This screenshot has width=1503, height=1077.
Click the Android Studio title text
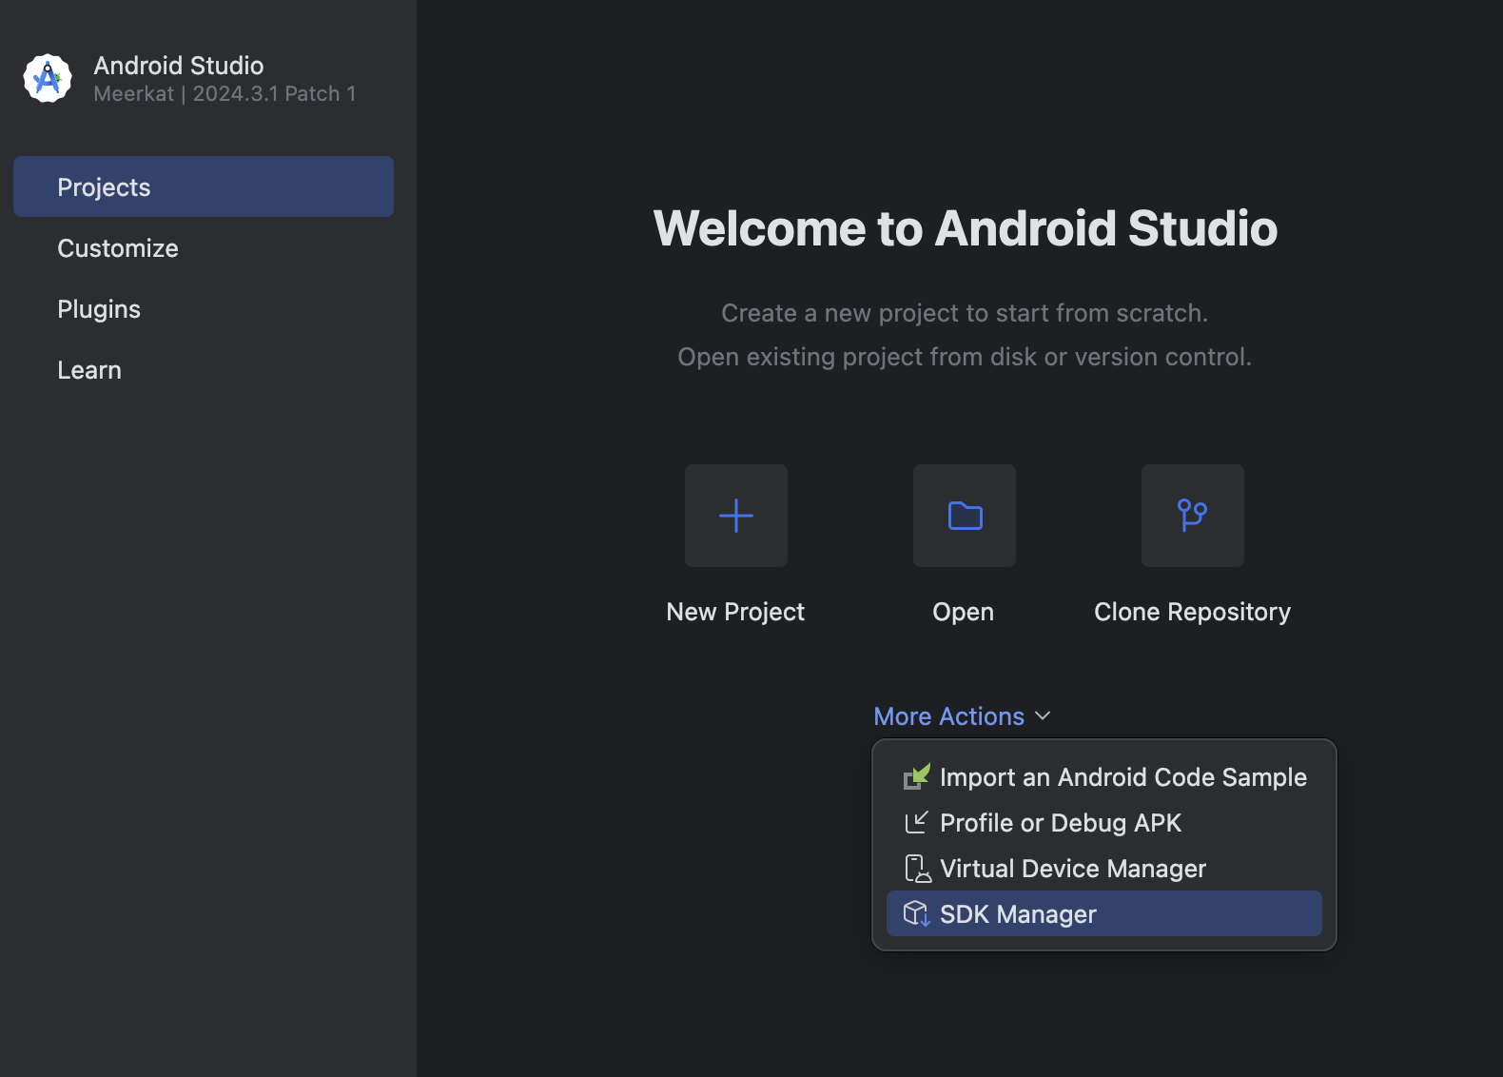coord(179,66)
